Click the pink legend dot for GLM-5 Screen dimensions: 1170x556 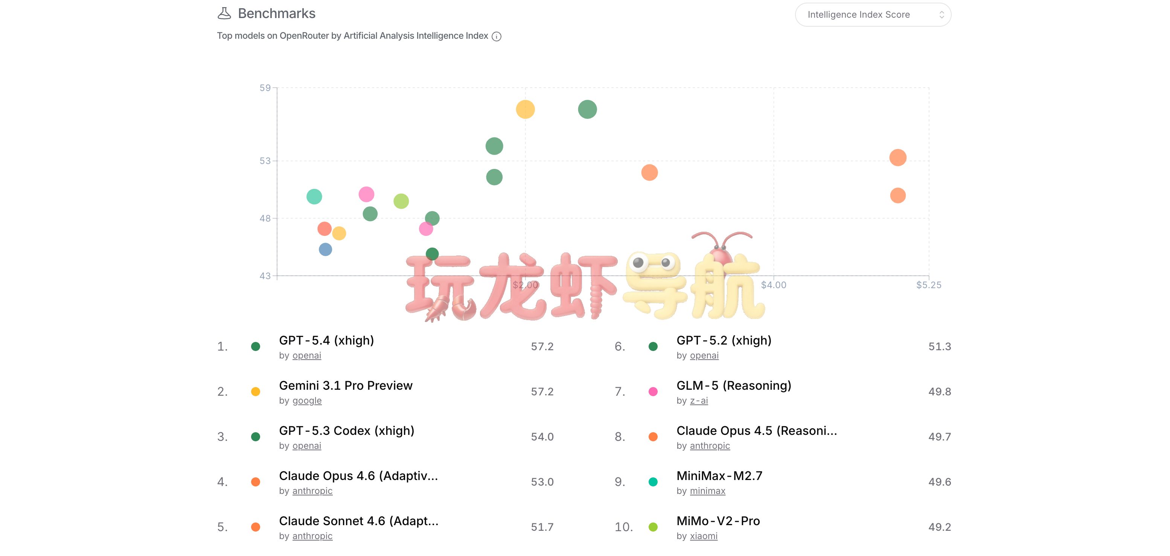(x=653, y=392)
